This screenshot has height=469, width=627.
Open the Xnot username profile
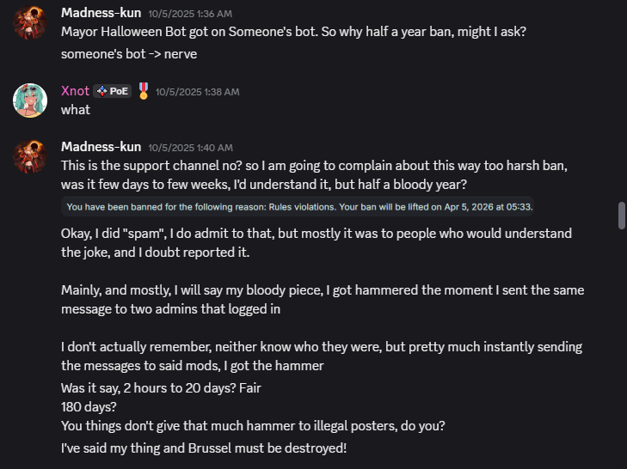(75, 91)
